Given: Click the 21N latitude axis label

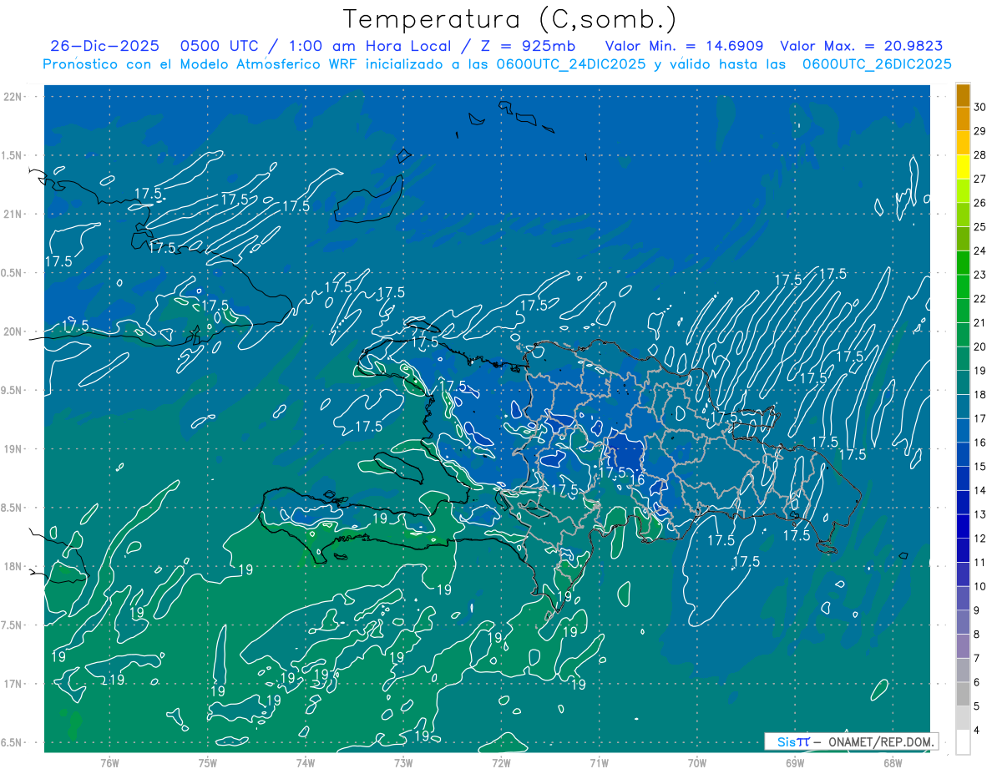Looking at the screenshot, I should tap(13, 214).
